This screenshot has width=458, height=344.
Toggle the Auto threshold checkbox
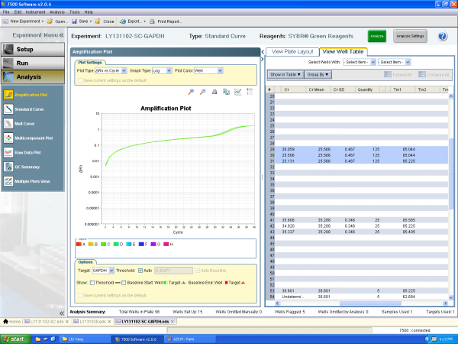coord(140,271)
